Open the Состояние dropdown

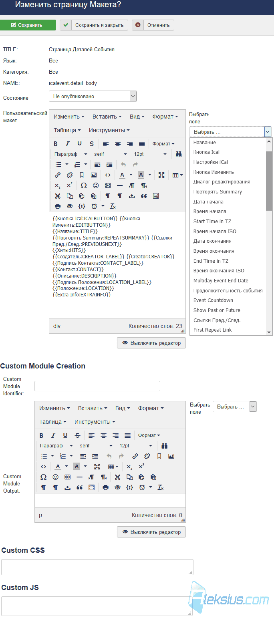(x=93, y=96)
